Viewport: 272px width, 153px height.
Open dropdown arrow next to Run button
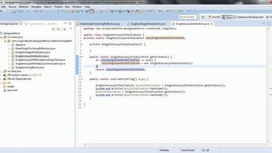tap(124, 11)
